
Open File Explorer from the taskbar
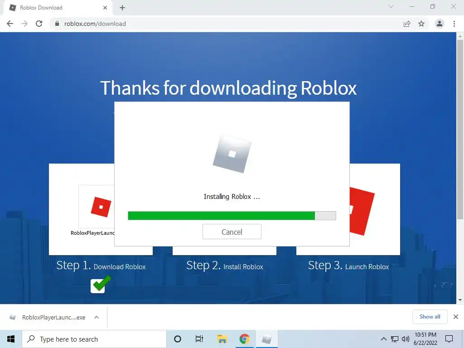[x=222, y=339]
